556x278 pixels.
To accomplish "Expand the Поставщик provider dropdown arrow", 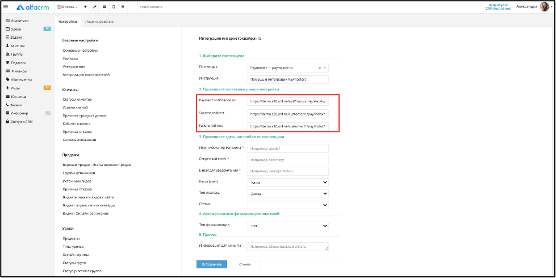I will pyautogui.click(x=325, y=68).
